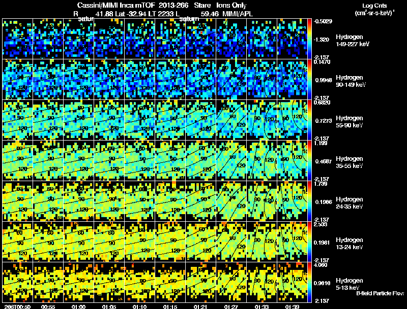Click the 'Hydrogen 5-13 keV' row label
407x309 pixels.
click(350, 284)
